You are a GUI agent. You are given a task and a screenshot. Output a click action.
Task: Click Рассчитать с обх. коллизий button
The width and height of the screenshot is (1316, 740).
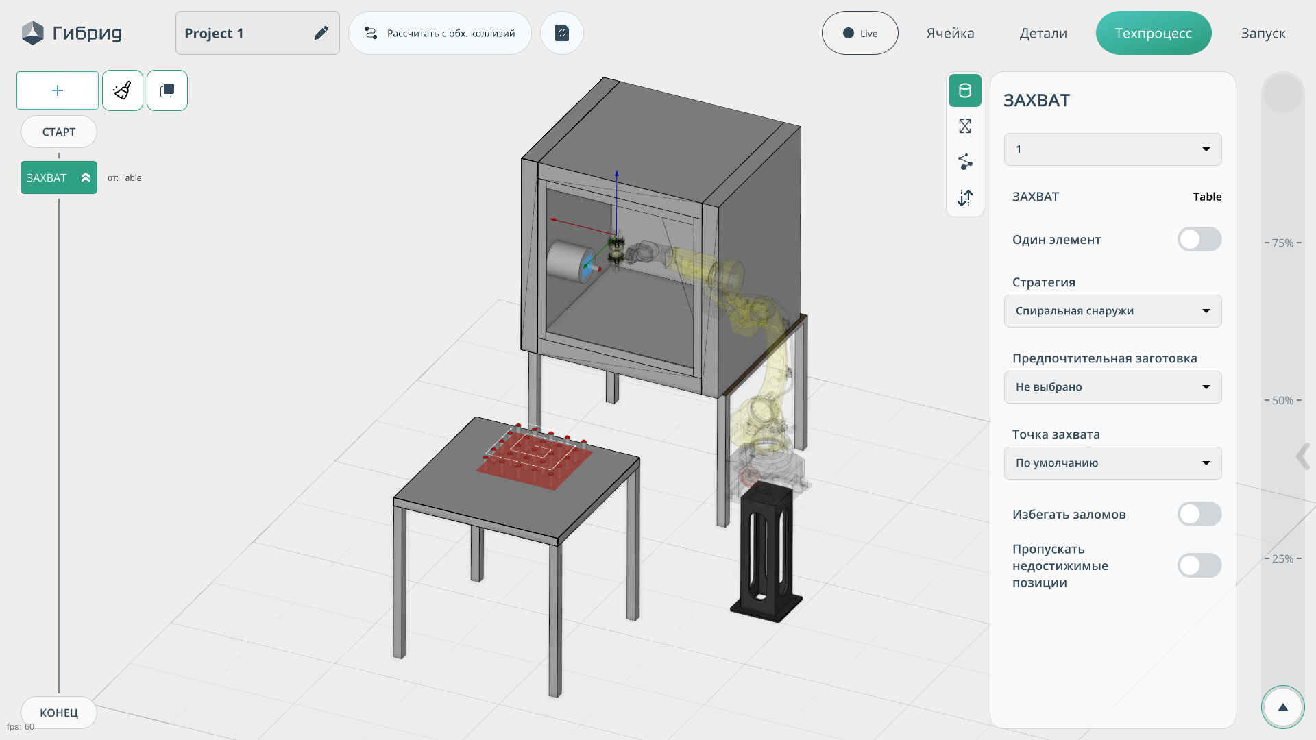440,33
